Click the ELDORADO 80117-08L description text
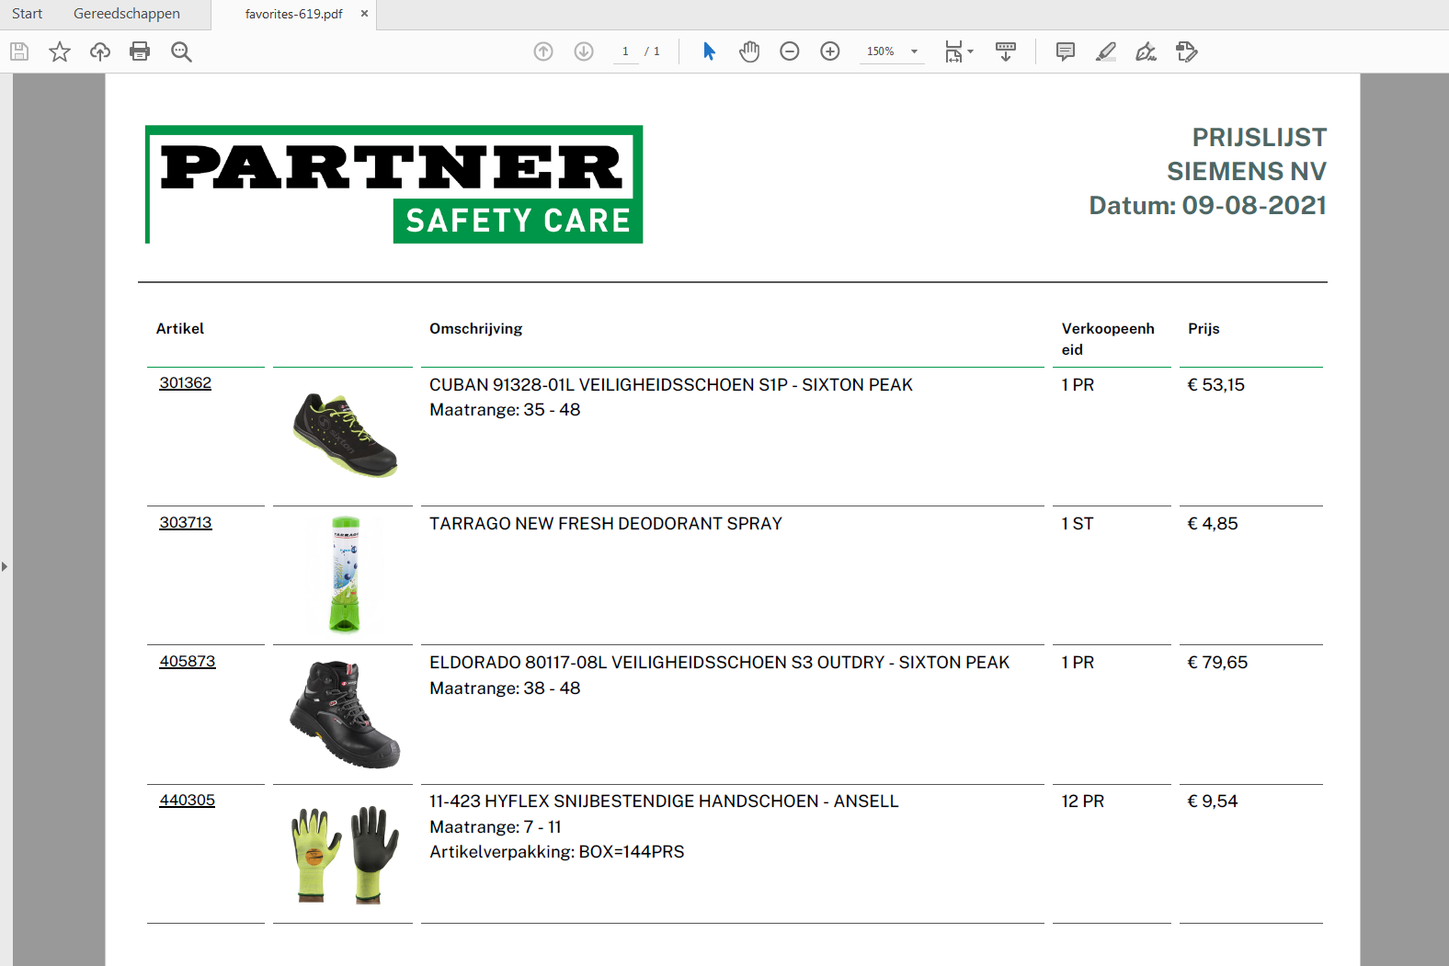 click(x=720, y=662)
